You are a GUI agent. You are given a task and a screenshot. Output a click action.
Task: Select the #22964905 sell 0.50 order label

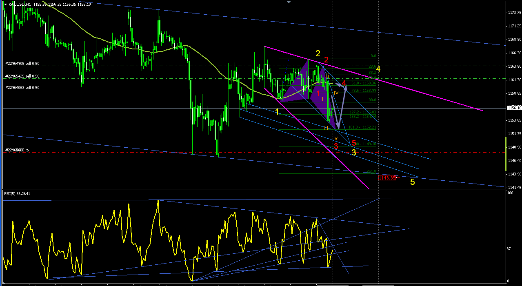tap(22, 64)
